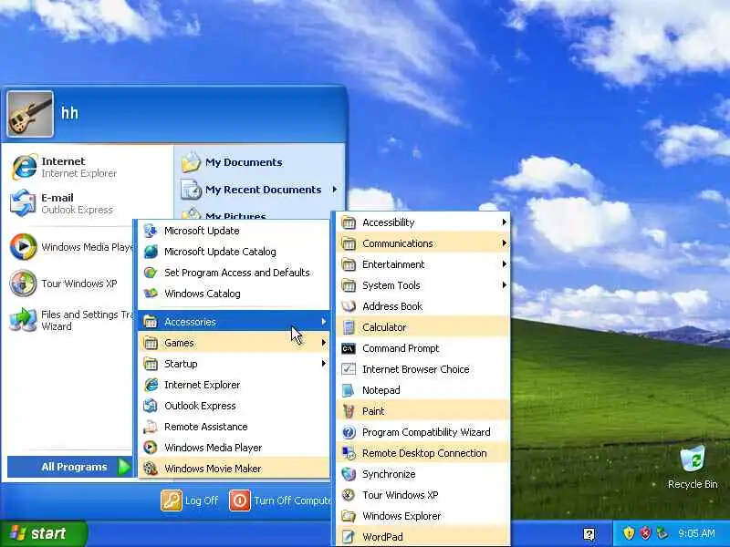The width and height of the screenshot is (730, 547).
Task: Click the Internet Browser Choice icon
Action: click(x=349, y=369)
